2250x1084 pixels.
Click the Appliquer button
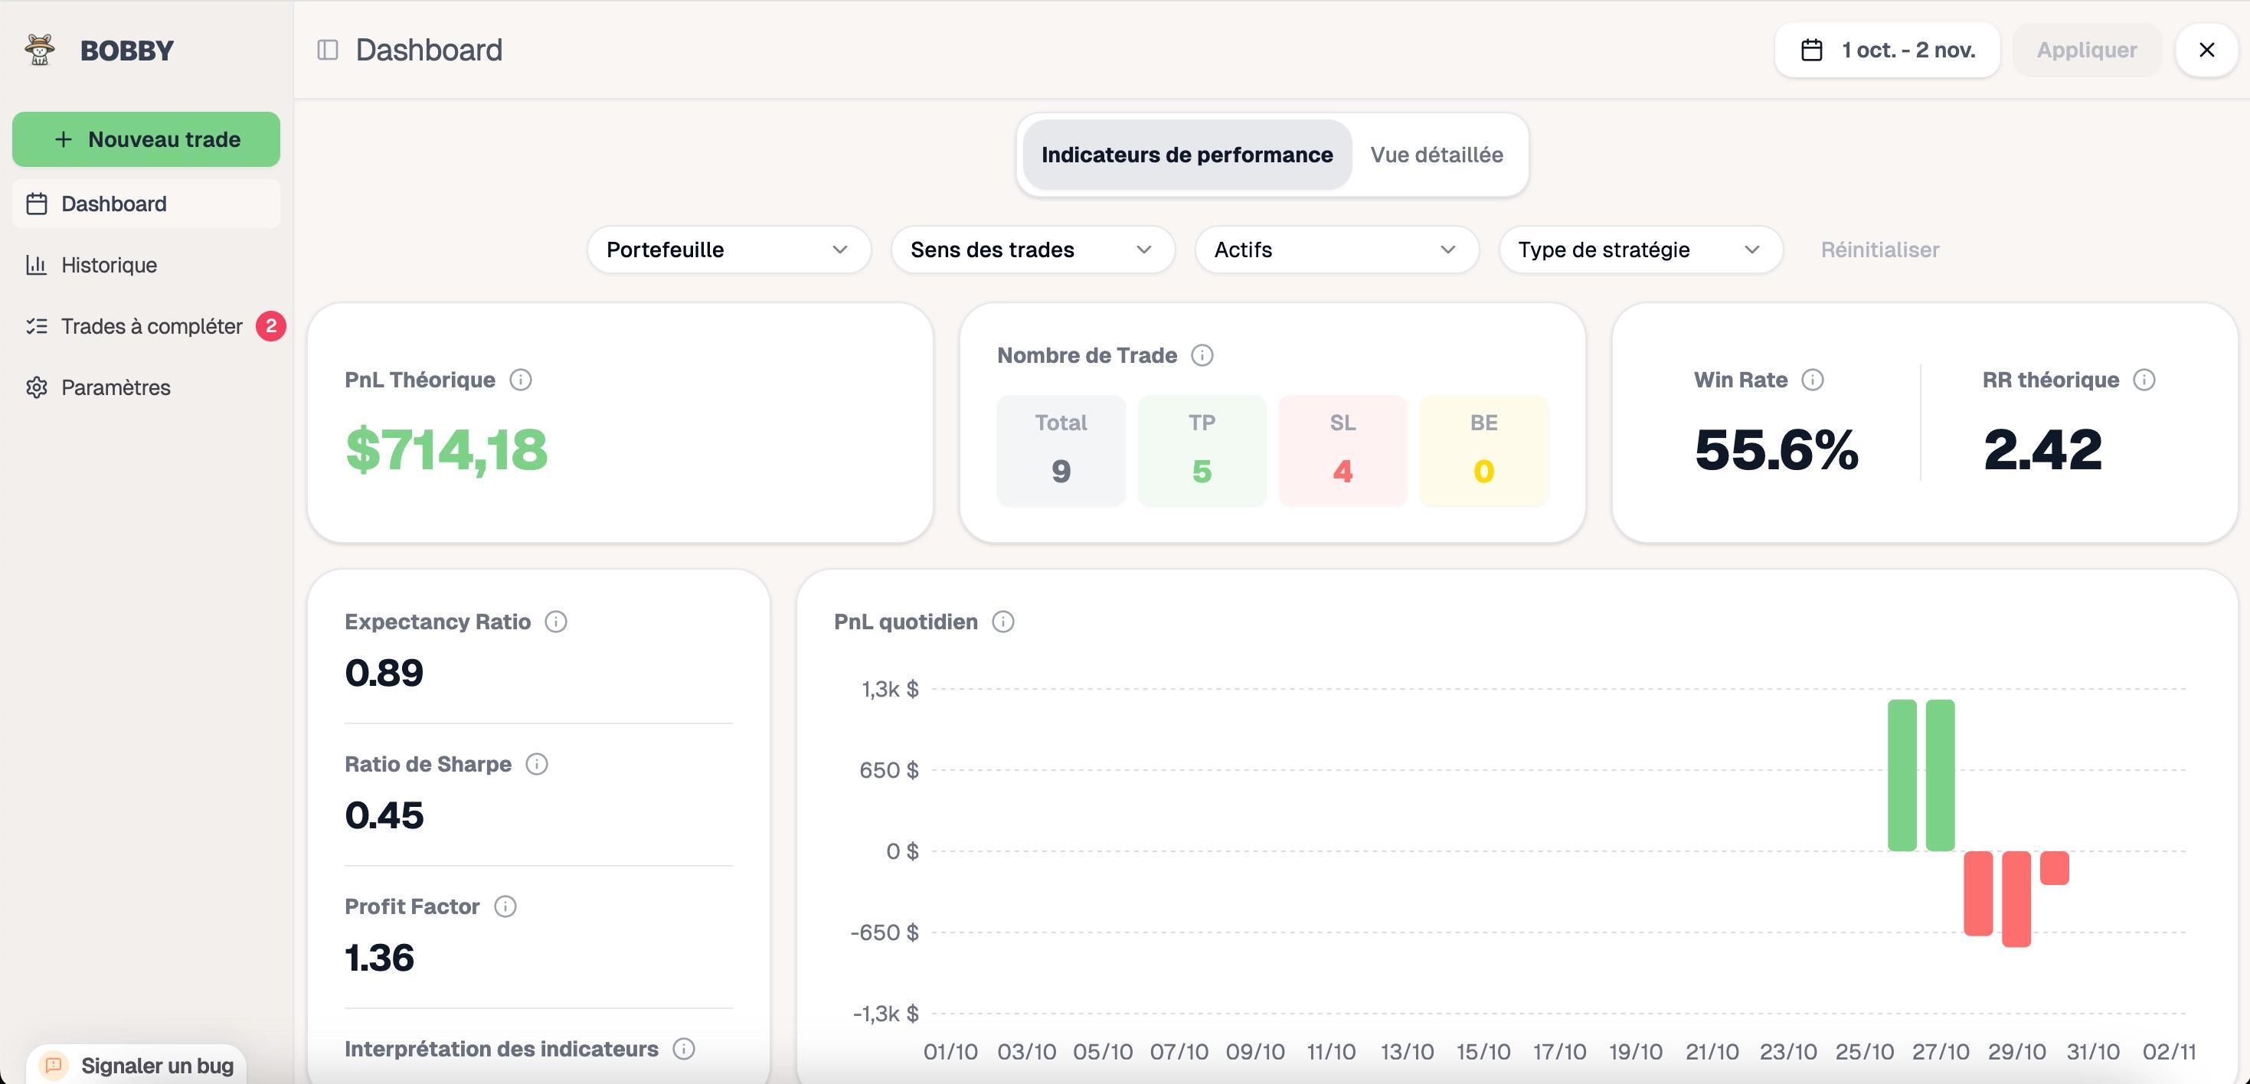[2087, 50]
